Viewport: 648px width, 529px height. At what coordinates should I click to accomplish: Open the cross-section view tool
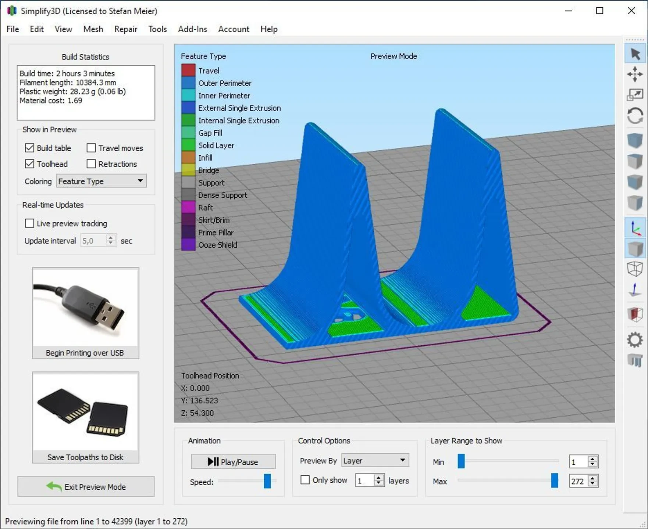coord(635,315)
